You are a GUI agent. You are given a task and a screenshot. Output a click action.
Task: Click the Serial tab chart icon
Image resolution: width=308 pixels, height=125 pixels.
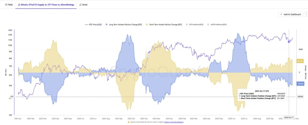(80, 5)
